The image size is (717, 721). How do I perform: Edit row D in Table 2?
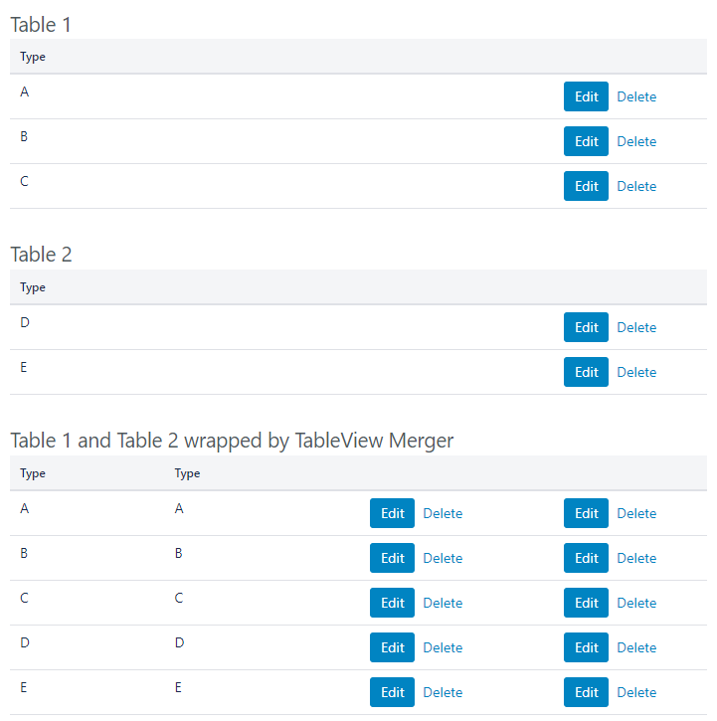(586, 327)
